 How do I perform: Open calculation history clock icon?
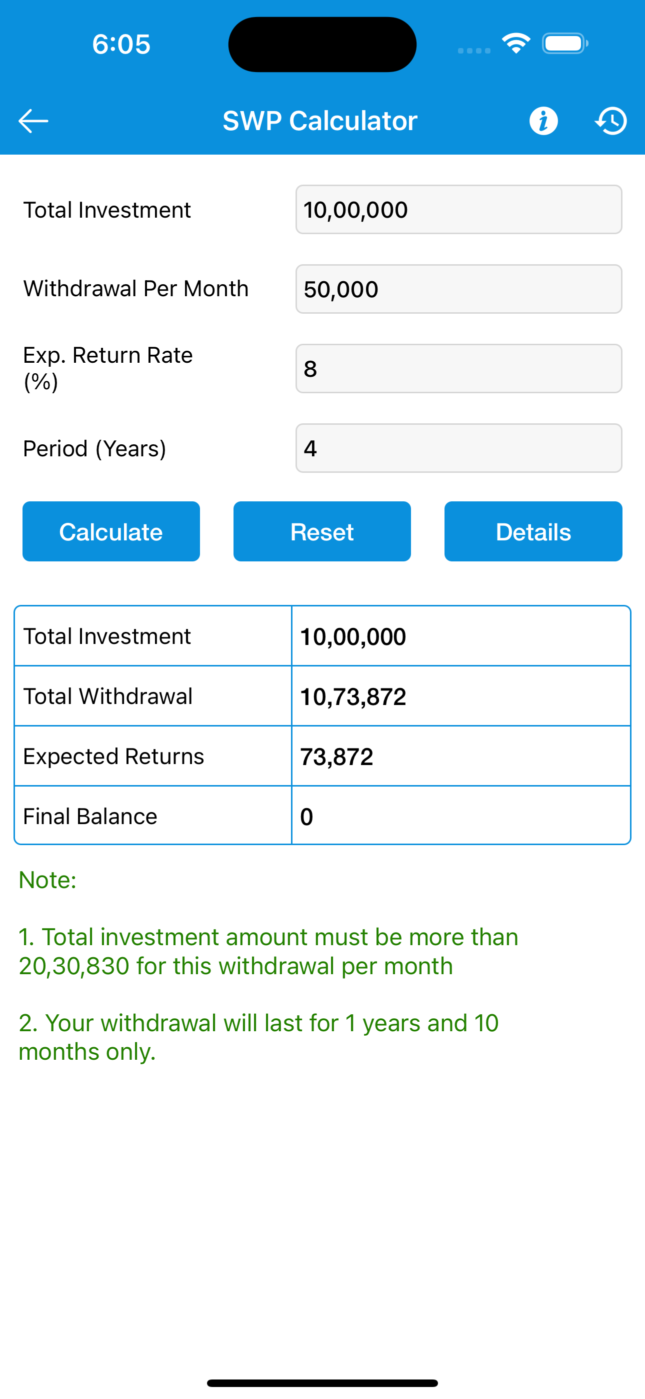[611, 121]
